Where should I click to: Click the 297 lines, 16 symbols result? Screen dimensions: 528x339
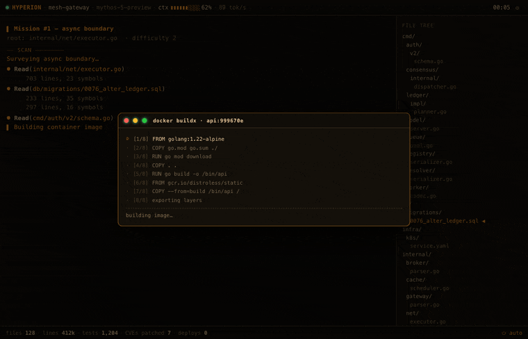click(65, 108)
